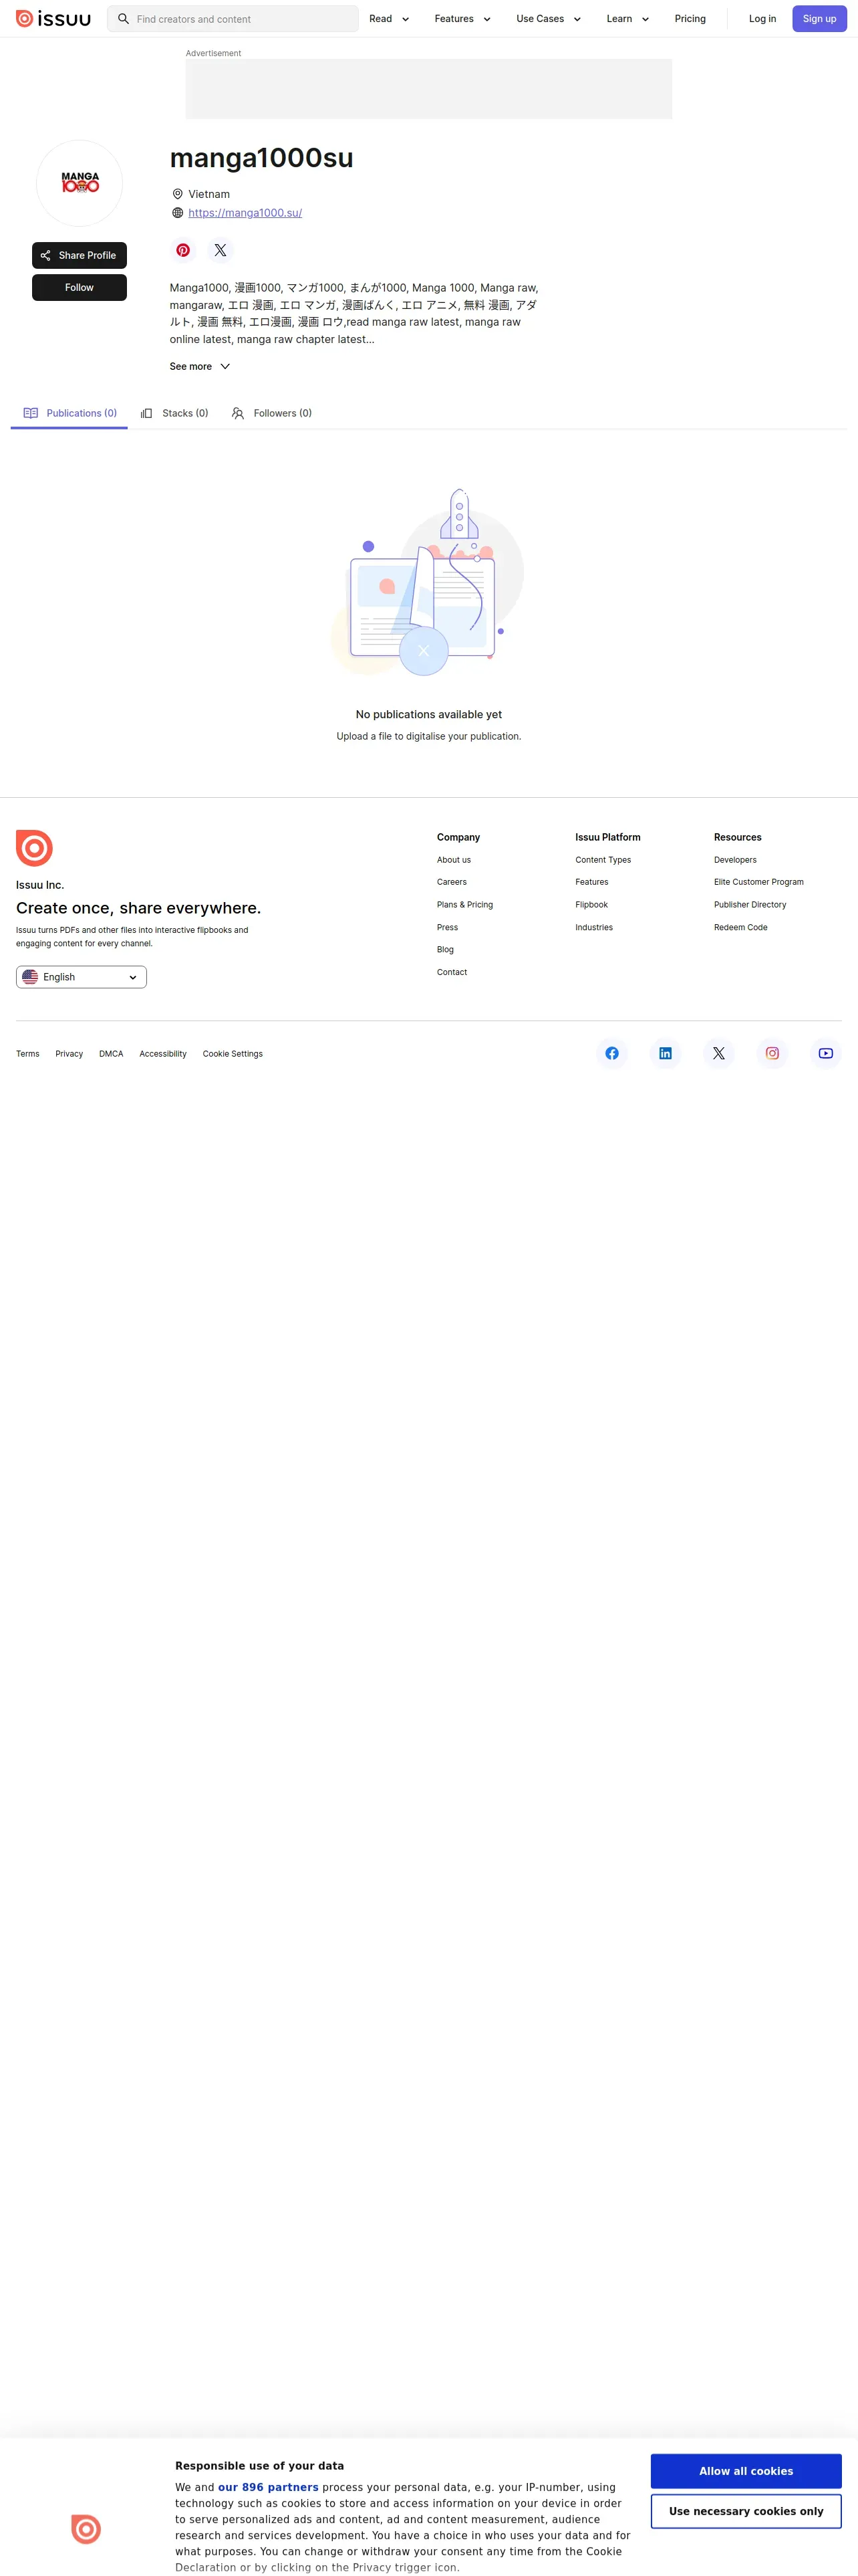Open Terms link
Image resolution: width=858 pixels, height=2576 pixels.
(x=28, y=1054)
